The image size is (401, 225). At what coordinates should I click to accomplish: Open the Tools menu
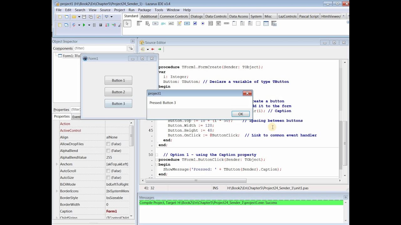point(159,10)
